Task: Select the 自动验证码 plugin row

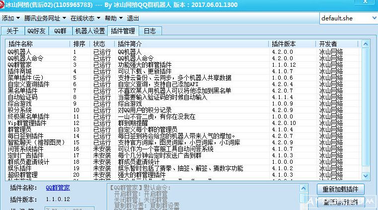Action: pyautogui.click(x=184, y=97)
